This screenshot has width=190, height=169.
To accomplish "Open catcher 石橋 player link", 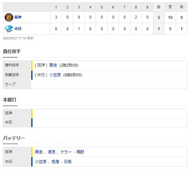I will [x=68, y=161].
